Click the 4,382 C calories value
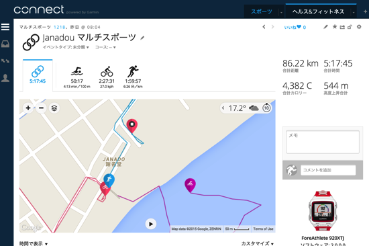The height and width of the screenshot is (246, 369). pos(297,85)
